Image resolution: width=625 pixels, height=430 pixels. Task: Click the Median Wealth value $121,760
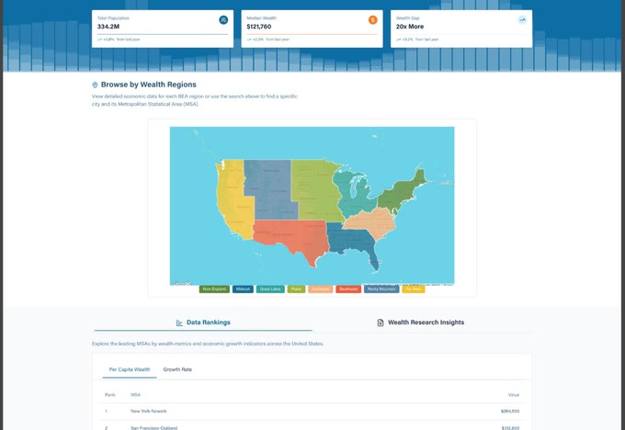[258, 27]
